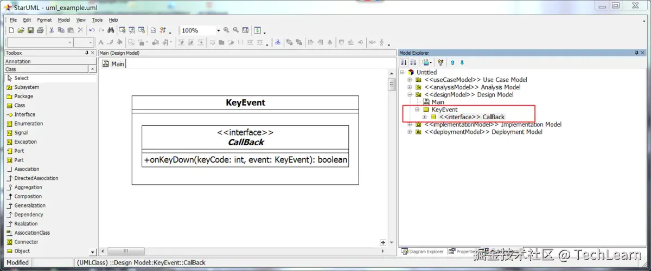The height and width of the screenshot is (271, 651).
Task: Click the Open file toolbar icon
Action: point(21,30)
